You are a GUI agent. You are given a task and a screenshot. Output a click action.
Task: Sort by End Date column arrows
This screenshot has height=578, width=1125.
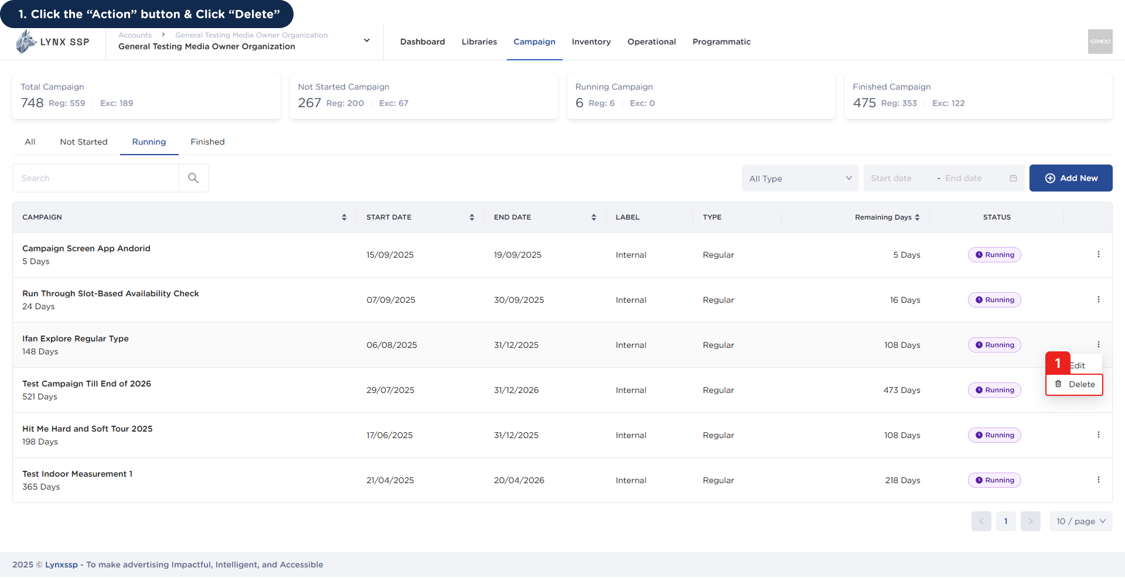pos(594,217)
